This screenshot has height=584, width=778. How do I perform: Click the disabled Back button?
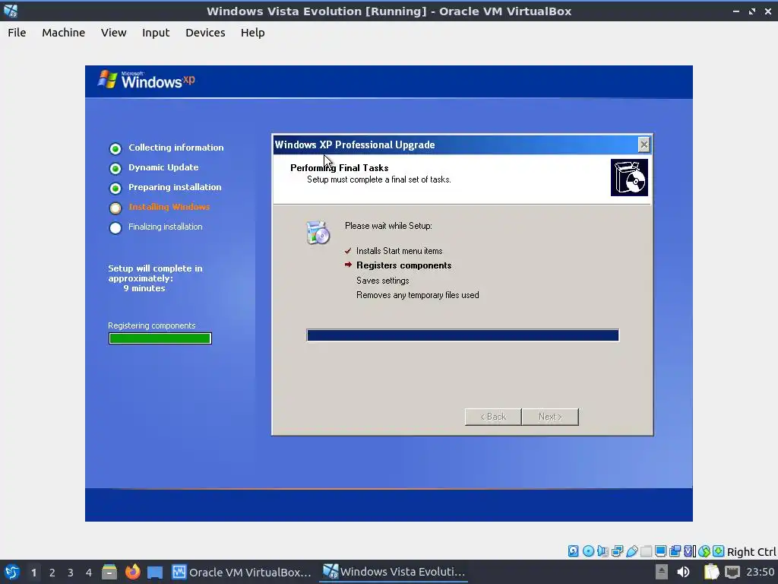[493, 417]
